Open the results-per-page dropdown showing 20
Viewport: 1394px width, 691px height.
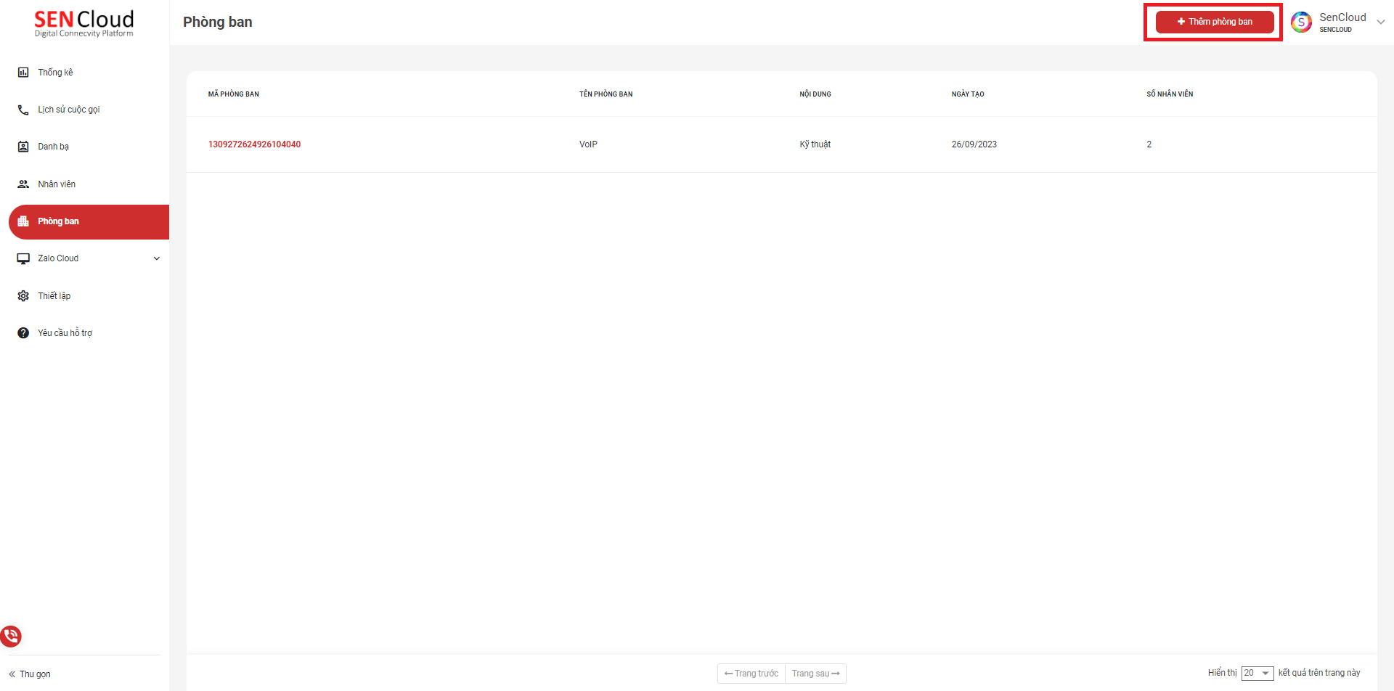[1257, 674]
